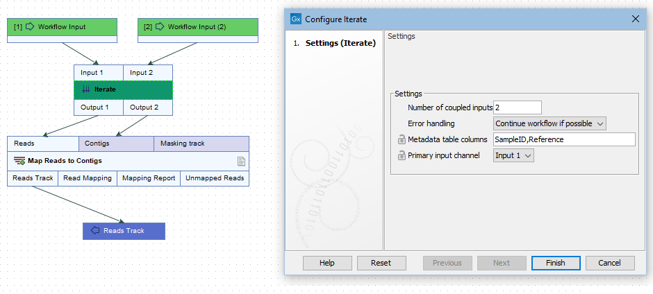The image size is (653, 294).
Task: Reset the Iterate settings
Action: pyautogui.click(x=381, y=263)
